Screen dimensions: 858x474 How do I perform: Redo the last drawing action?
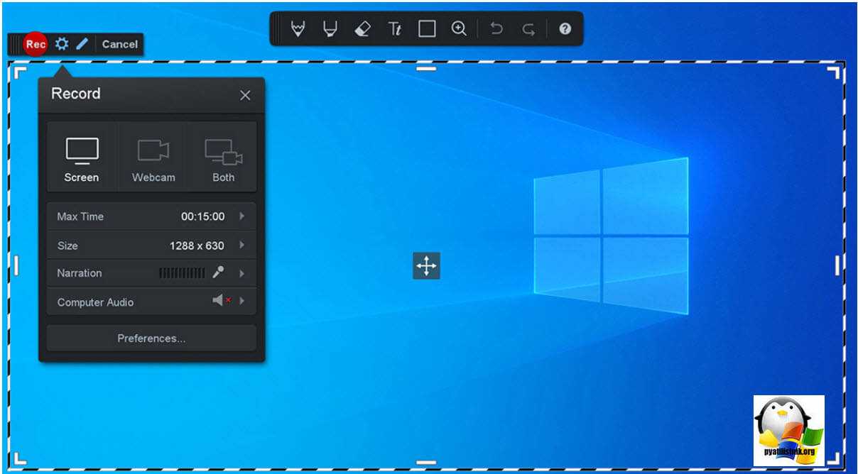click(528, 29)
